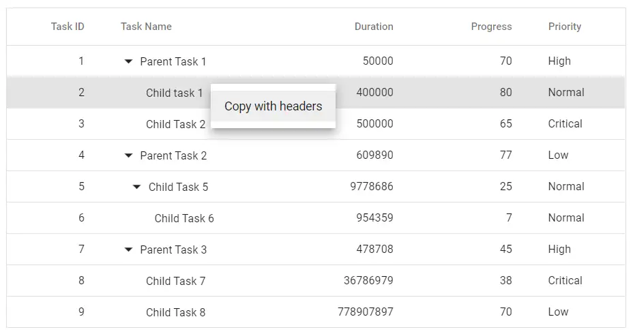Click the Low priority in Parent Task 2 row
The image size is (633, 332).
(x=559, y=155)
